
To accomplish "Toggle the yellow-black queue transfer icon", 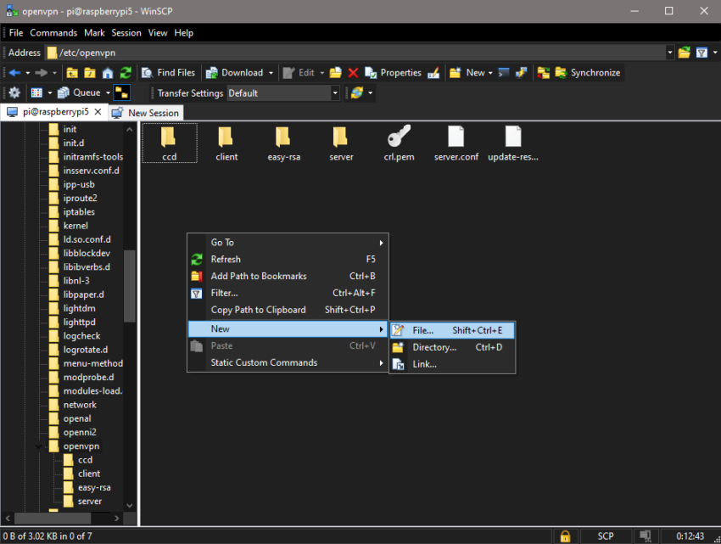I will point(122,93).
